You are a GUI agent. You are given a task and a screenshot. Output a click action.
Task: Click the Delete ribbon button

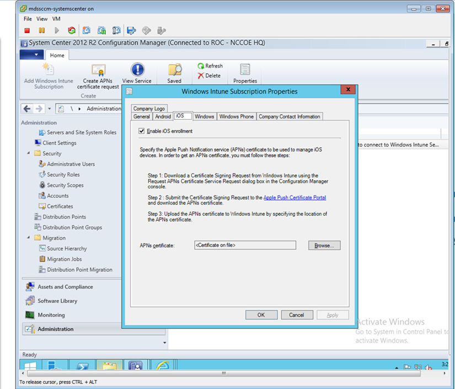coord(209,75)
